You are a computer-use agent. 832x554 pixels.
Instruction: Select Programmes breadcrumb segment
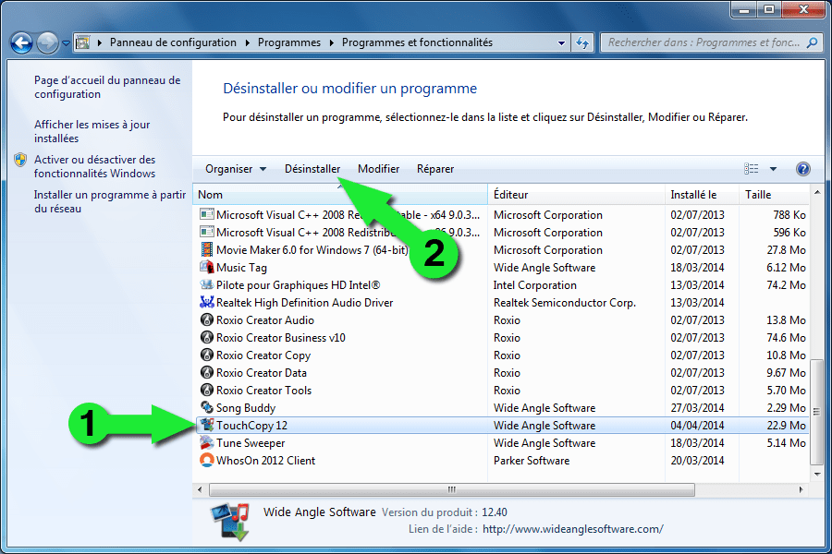[289, 42]
